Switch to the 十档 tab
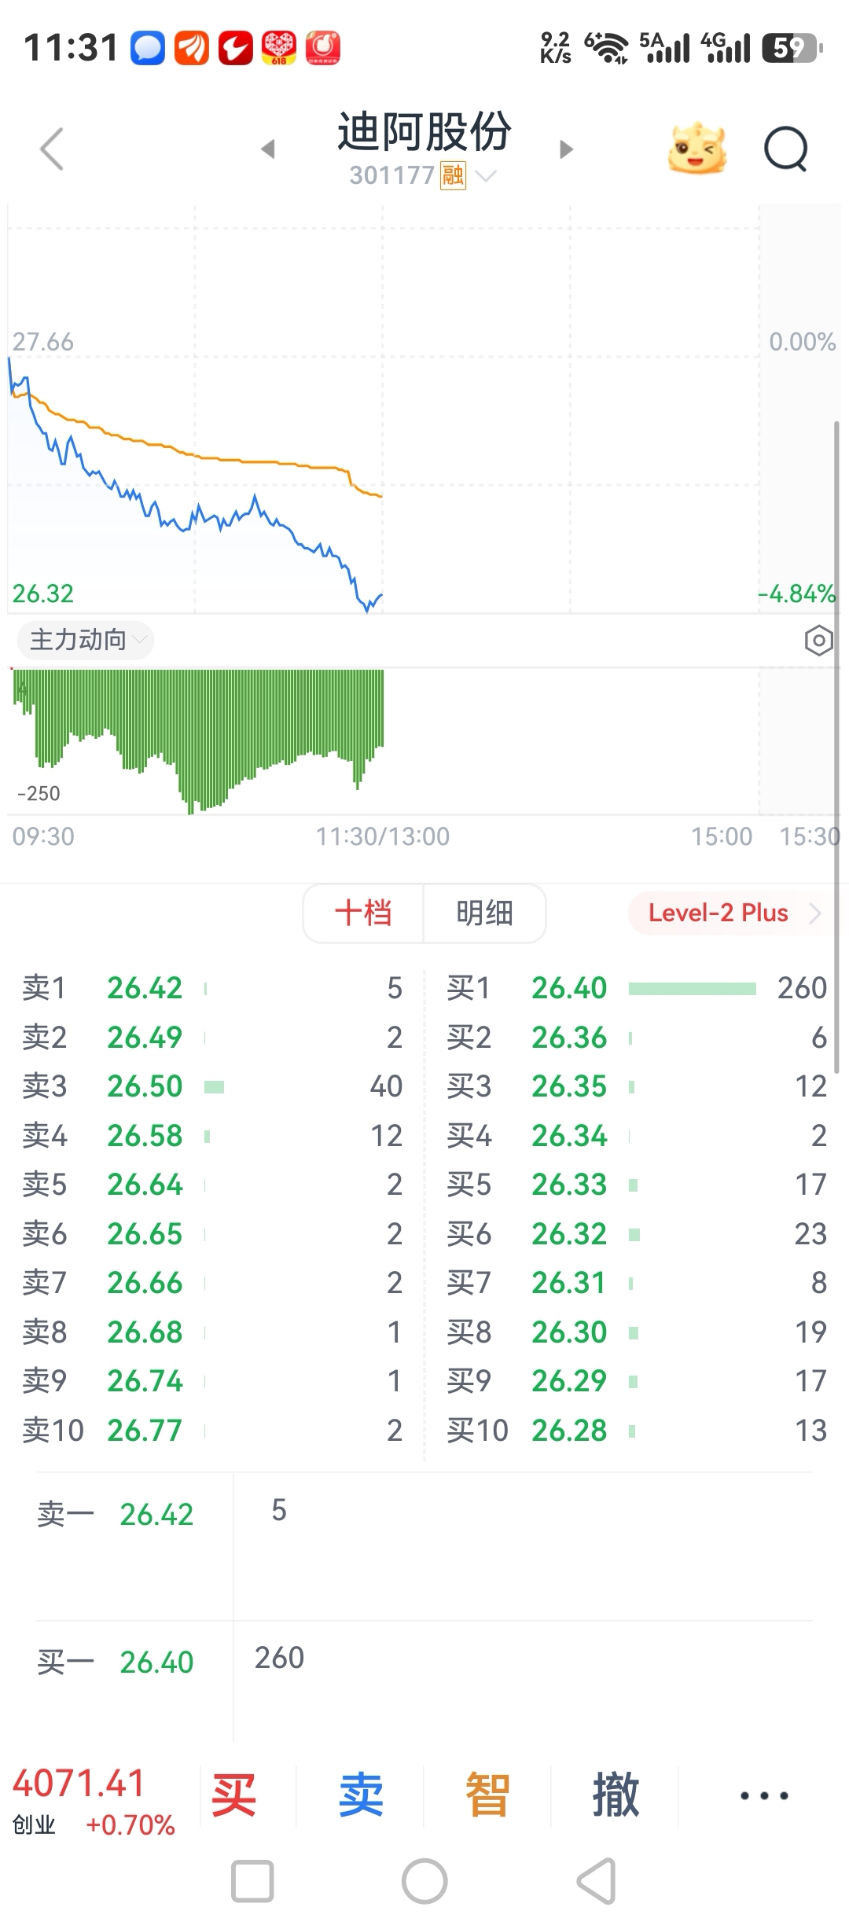 (x=363, y=913)
